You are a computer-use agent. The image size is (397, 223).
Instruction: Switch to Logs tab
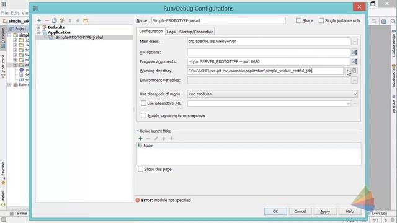(x=171, y=32)
